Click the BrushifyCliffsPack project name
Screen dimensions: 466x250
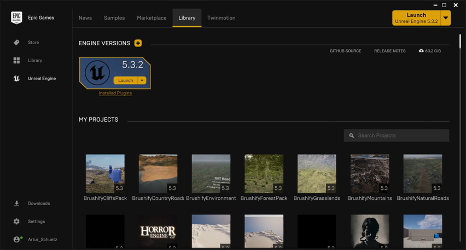105,198
